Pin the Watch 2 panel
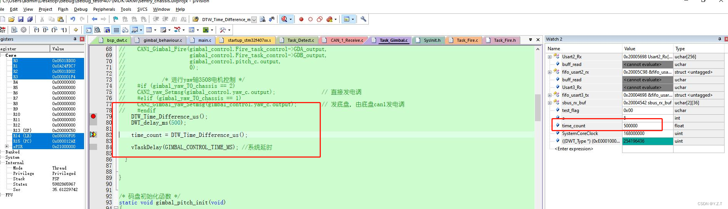The image size is (728, 209). pyautogui.click(x=719, y=39)
